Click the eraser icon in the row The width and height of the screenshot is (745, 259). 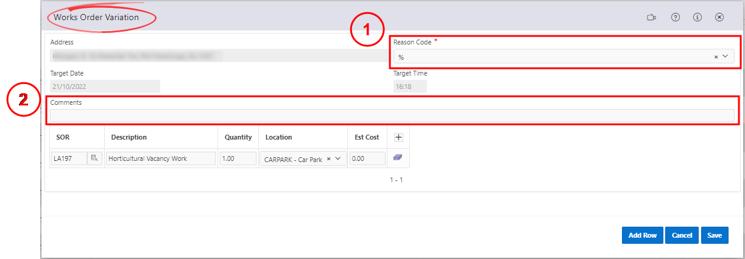pos(398,158)
